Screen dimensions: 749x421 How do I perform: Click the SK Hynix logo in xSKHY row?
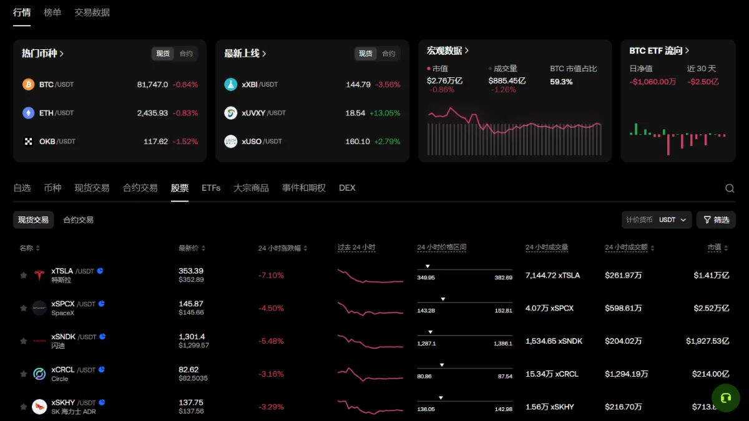click(39, 407)
